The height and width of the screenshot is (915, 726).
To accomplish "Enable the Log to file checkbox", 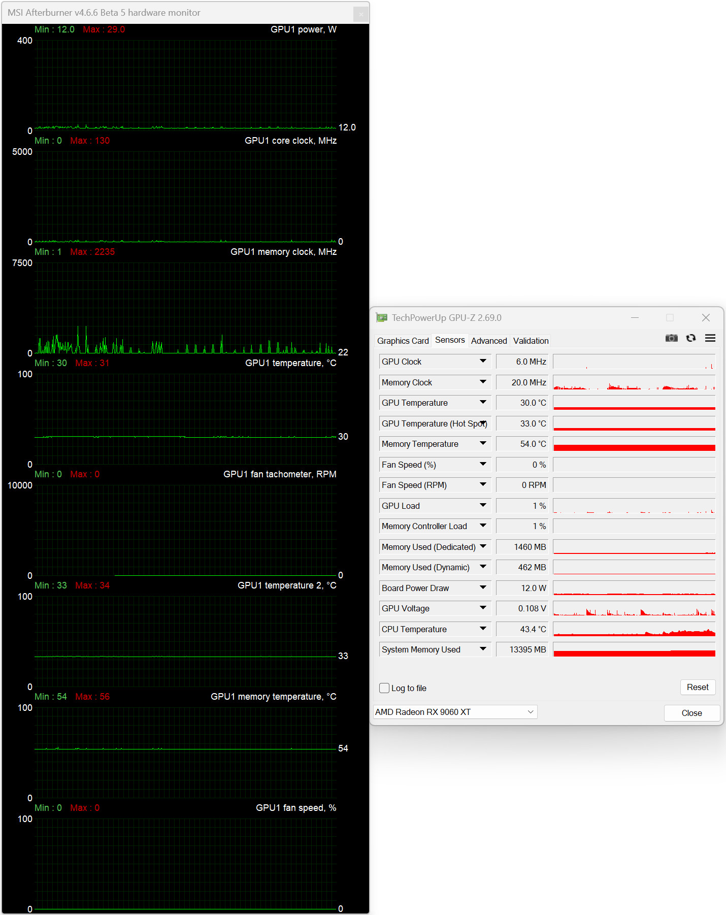I will pyautogui.click(x=384, y=688).
